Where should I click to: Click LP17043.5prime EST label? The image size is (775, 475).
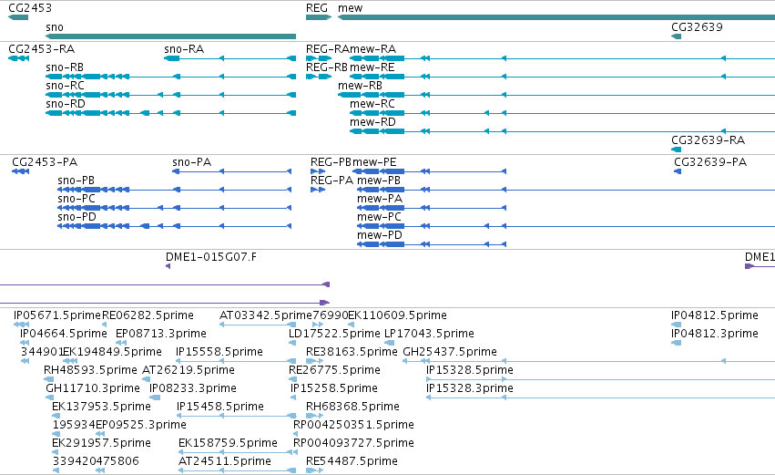tap(430, 334)
